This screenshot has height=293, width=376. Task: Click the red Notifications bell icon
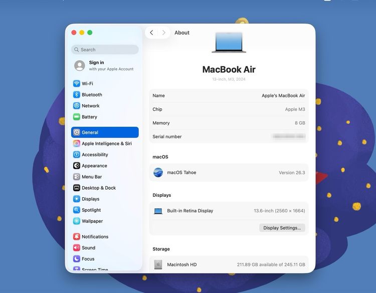77,237
